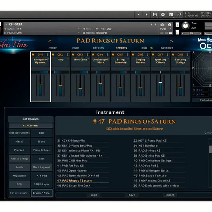The image size is (212, 212).
Task: Open the CH4 Glockenspiel Mute instrument selector
Action: pos(100,61)
